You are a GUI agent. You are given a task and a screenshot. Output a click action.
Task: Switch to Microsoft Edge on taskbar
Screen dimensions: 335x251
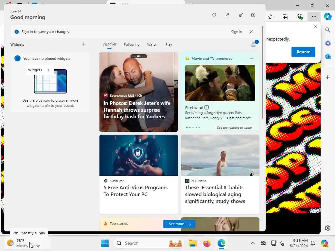[221, 243]
